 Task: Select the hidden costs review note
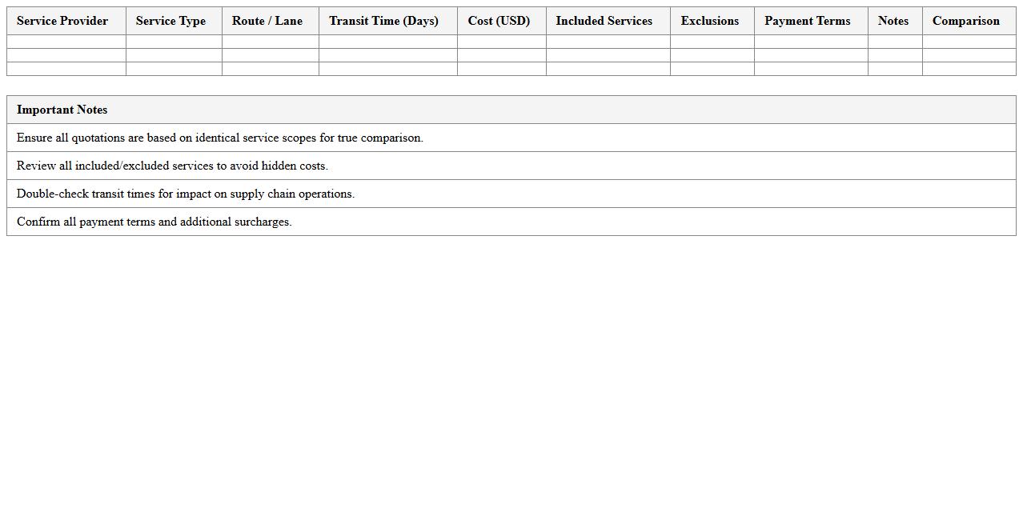coord(174,166)
